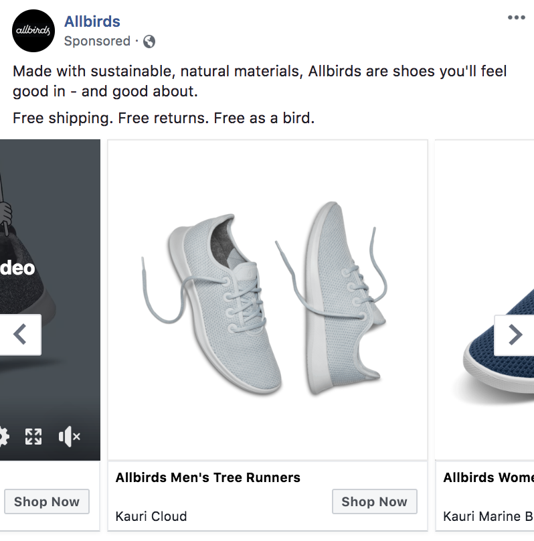
Task: Open video settings gear
Action: pyautogui.click(x=3, y=437)
